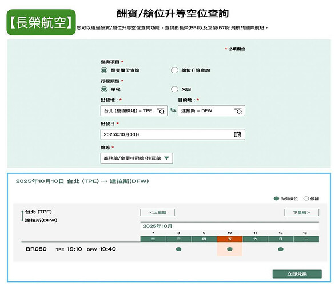
Task: Select highlighted Friday 五 day header
Action: (x=230, y=239)
